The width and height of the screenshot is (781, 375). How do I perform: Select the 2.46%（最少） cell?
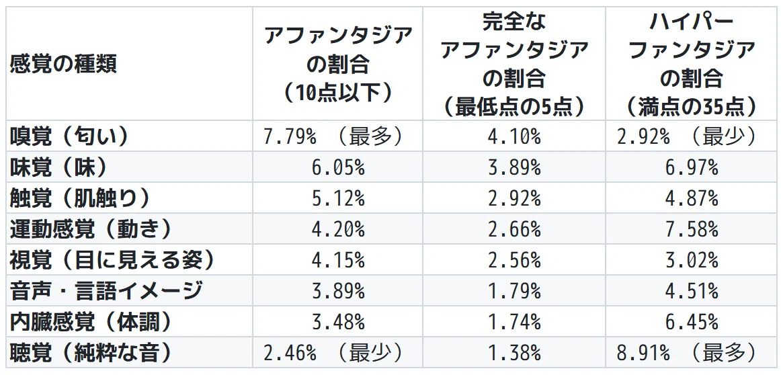[x=337, y=352]
